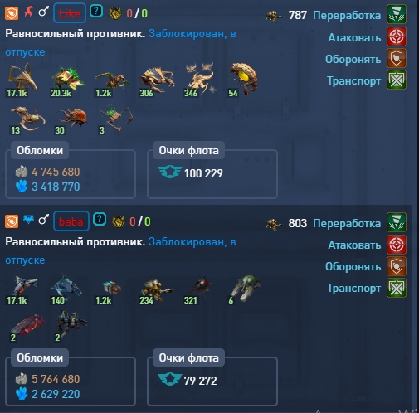
Task: Click the orange Оборонять shield icon for Like
Action: [397, 58]
